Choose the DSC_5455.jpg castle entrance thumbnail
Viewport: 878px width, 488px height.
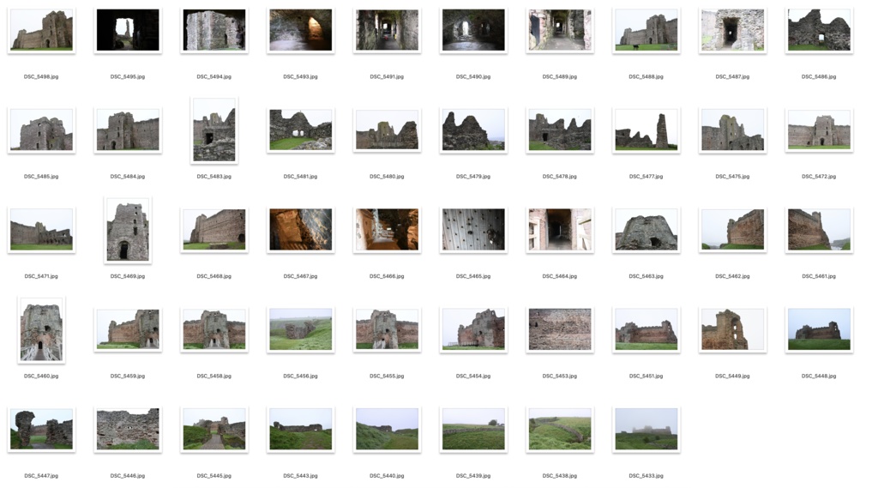coord(387,329)
